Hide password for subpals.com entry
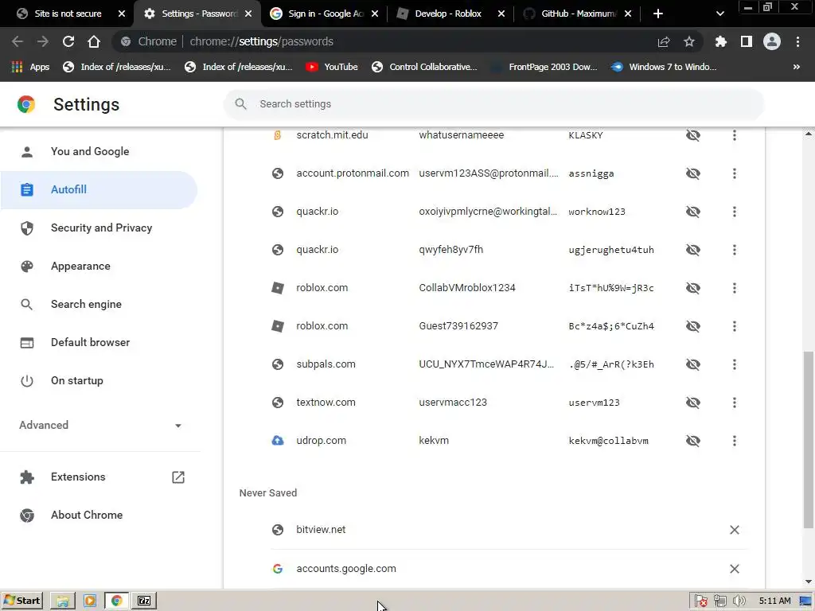Viewport: 815px width, 611px height. 693,364
